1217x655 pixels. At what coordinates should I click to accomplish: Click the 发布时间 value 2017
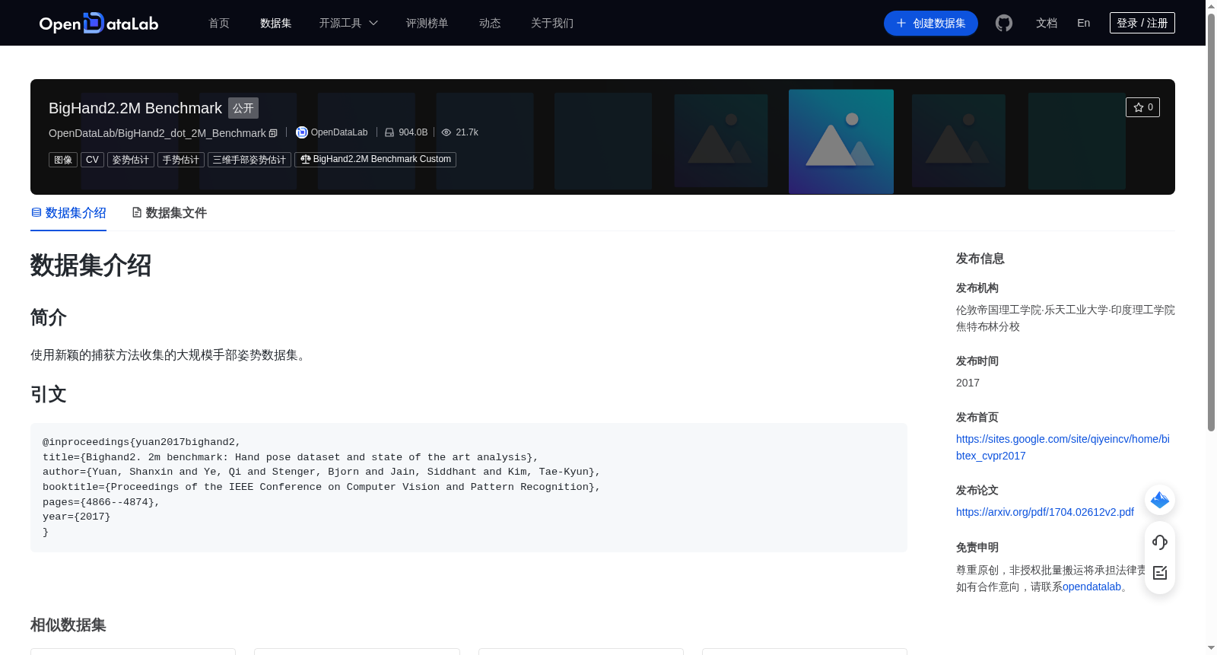968,383
